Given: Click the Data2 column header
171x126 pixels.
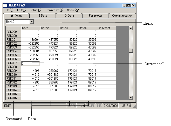Looking at the screenshot, I should (x=49, y=28).
